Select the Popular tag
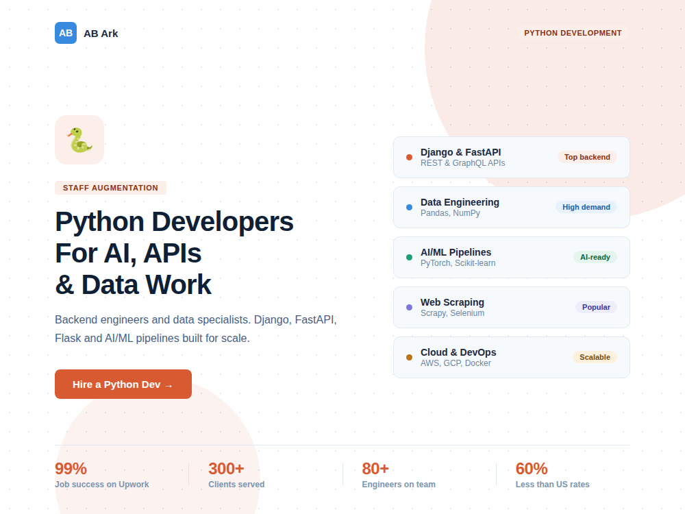Viewport: 685px width, 514px height. pos(596,307)
